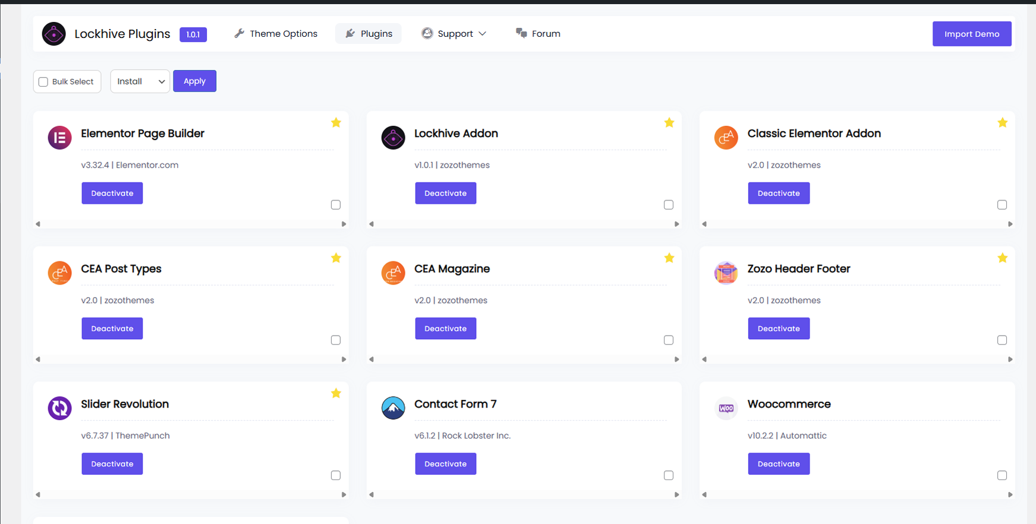Click the Woocommerce plugin icon
Viewport: 1036px width, 524px height.
click(726, 408)
